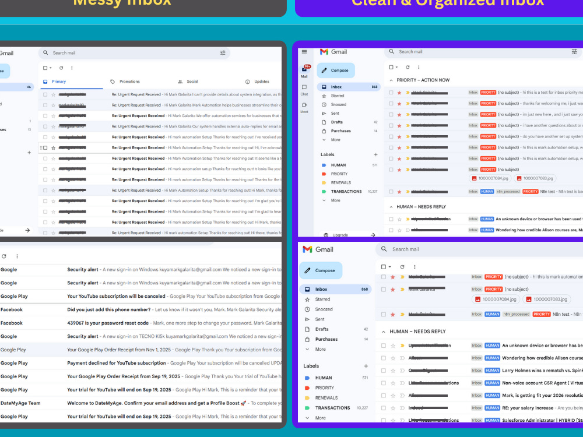Refresh the upper clean inbox
583x437 pixels.
[x=408, y=67]
